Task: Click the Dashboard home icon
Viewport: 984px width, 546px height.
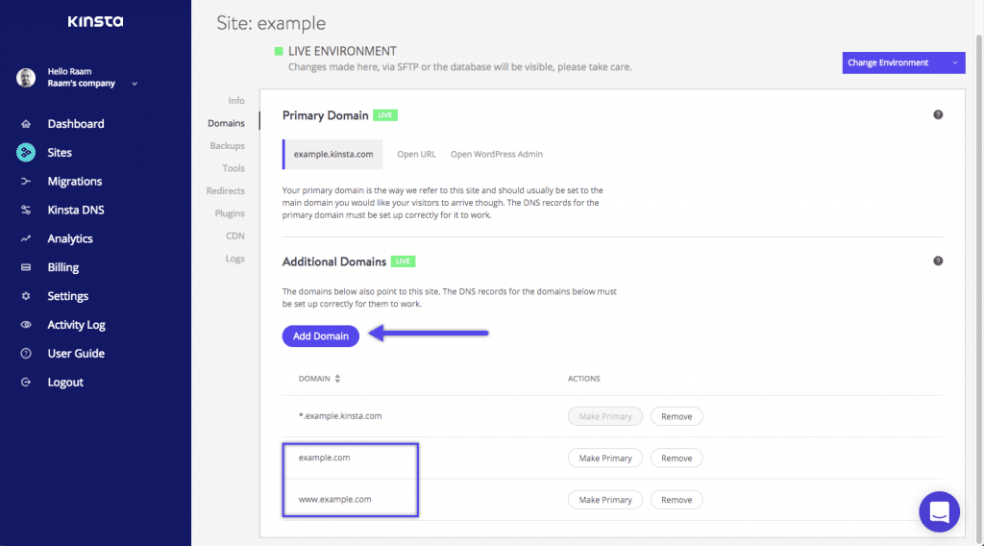Action: click(x=26, y=124)
